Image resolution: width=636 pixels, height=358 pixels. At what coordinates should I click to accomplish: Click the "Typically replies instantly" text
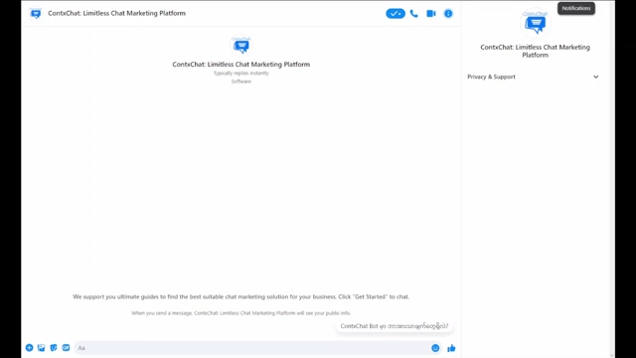pos(241,73)
